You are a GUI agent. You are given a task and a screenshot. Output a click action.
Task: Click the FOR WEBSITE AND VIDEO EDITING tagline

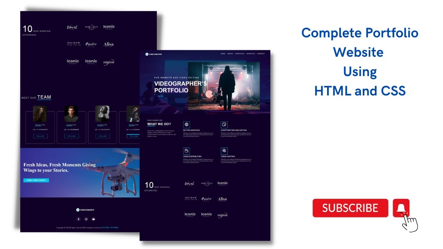click(177, 78)
